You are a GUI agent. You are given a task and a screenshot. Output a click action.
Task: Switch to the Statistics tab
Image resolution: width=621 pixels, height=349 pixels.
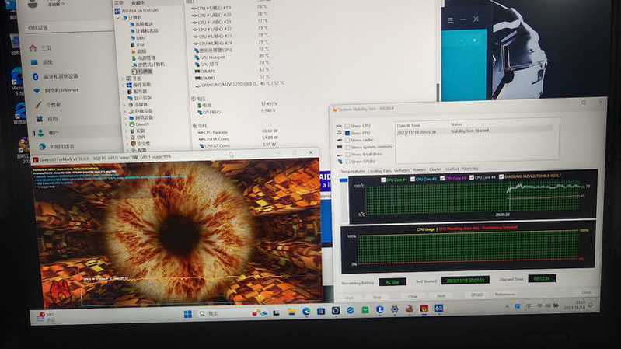coord(470,169)
